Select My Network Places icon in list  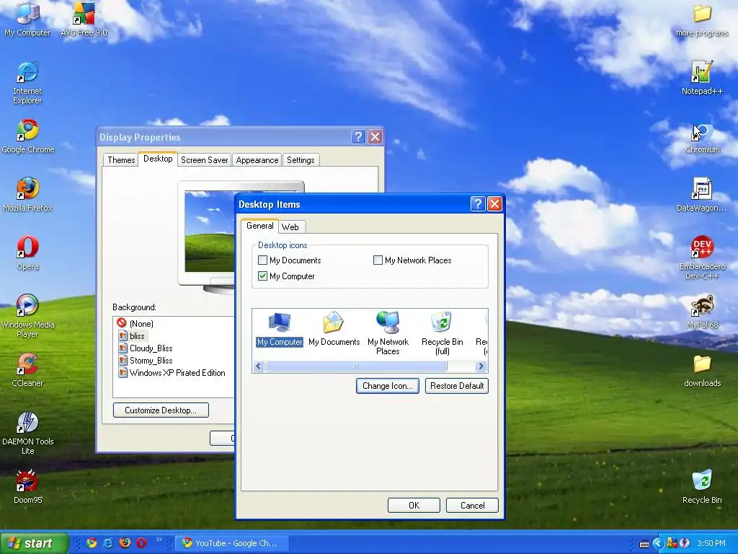point(388,333)
